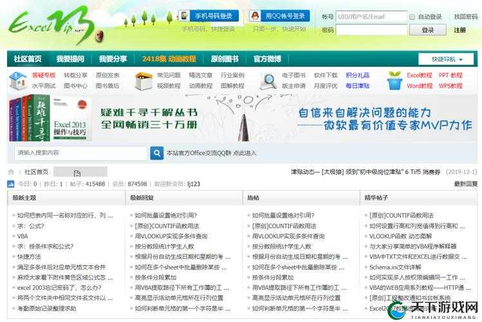Click the 密码 password input field
This screenshot has width=482, height=322.
tap(371, 30)
